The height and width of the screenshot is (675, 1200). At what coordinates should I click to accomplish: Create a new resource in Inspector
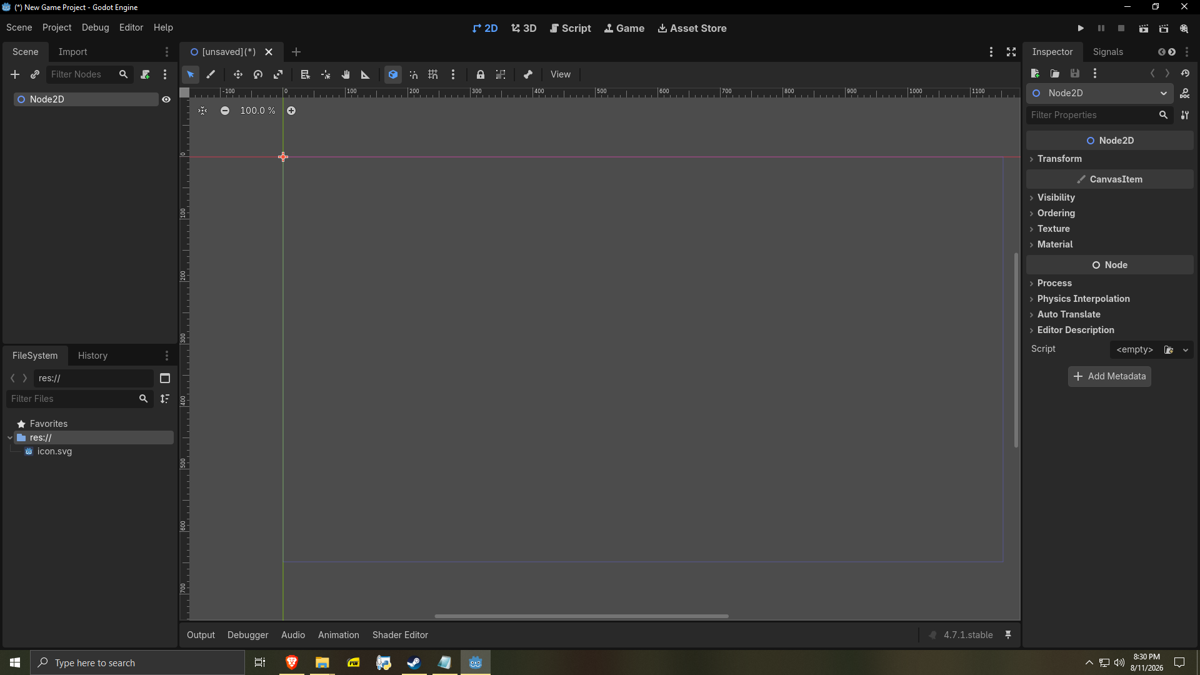tap(1035, 74)
